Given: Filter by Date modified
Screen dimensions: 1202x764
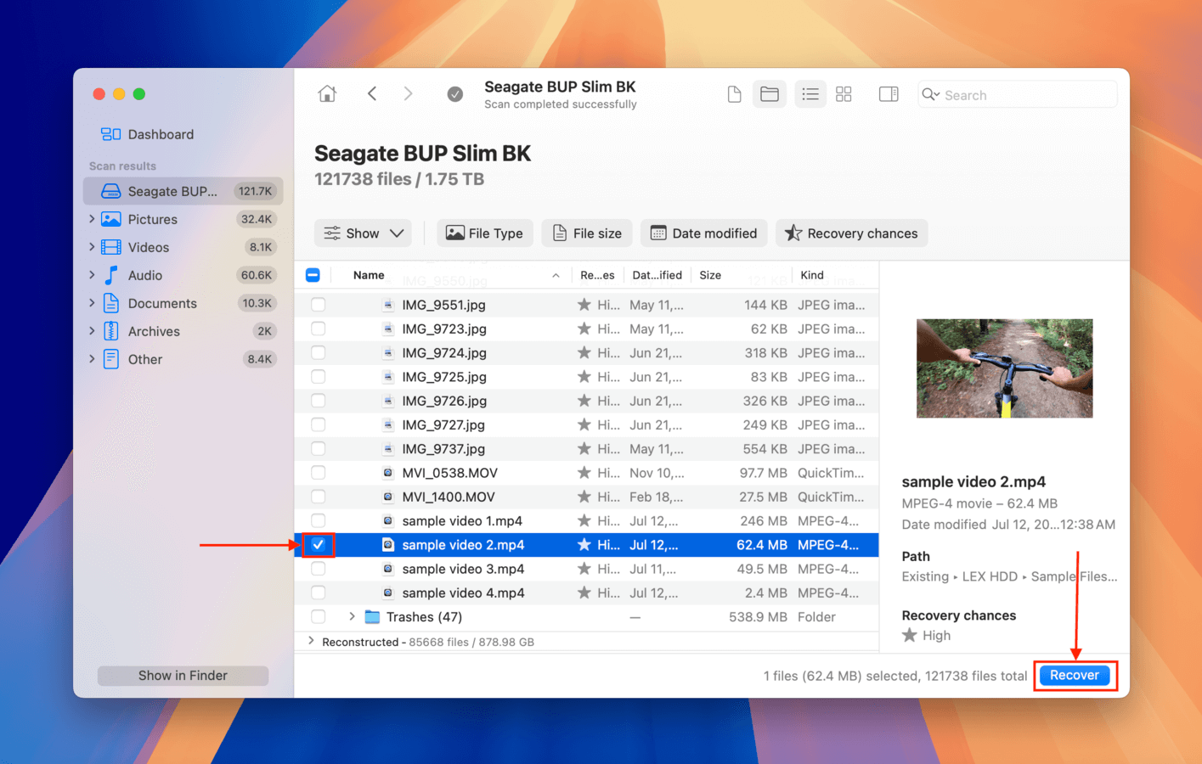Looking at the screenshot, I should [704, 233].
